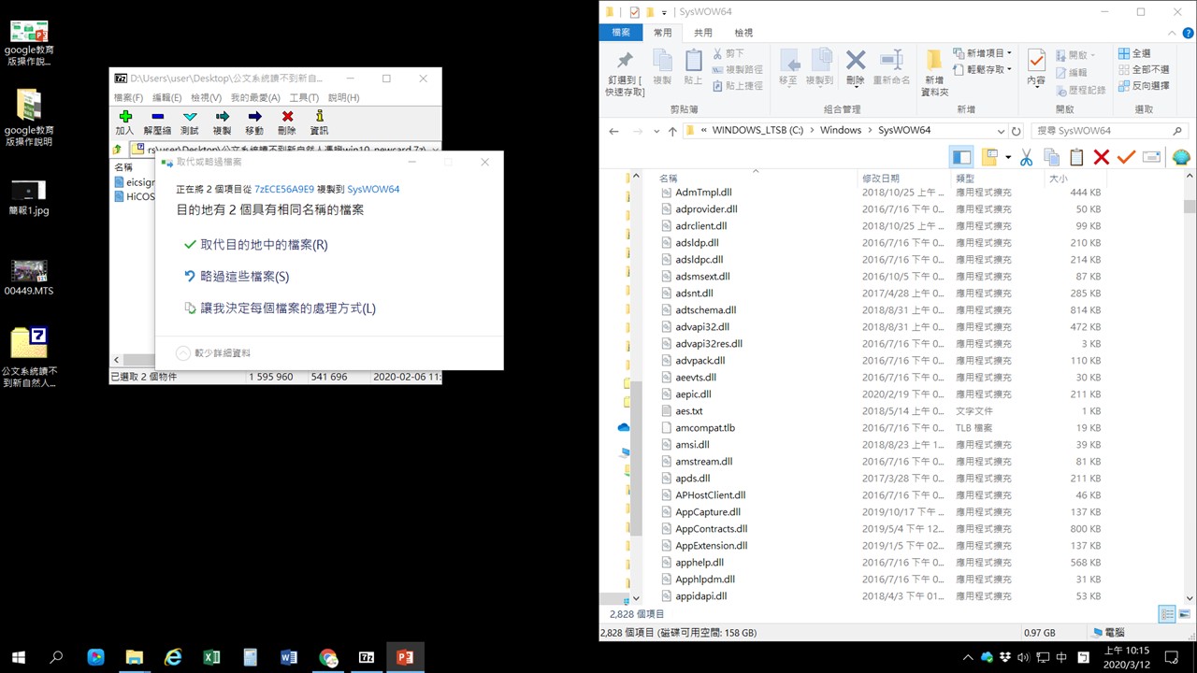Click the red X delete icon below search box

[1101, 157]
